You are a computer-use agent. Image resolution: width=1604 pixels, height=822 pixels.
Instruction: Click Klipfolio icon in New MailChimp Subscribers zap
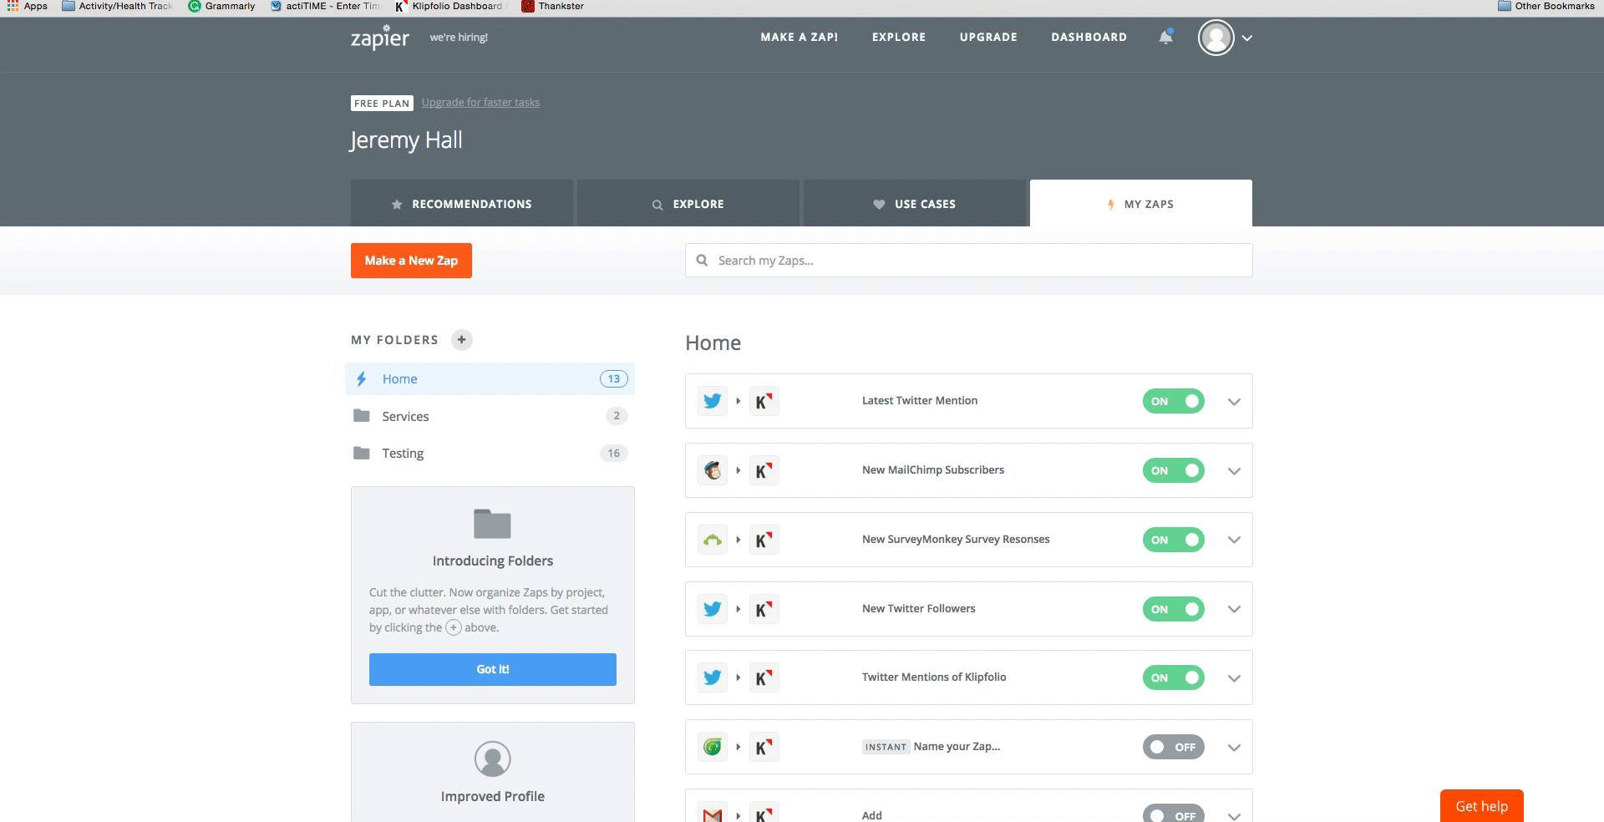(x=764, y=470)
